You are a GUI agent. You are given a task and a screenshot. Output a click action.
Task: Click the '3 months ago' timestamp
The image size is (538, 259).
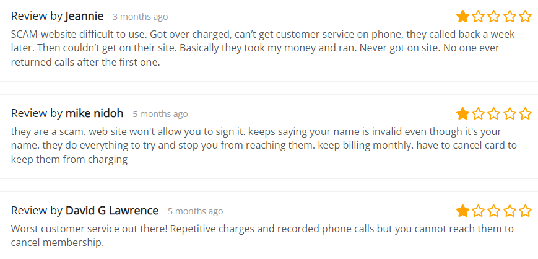(141, 17)
